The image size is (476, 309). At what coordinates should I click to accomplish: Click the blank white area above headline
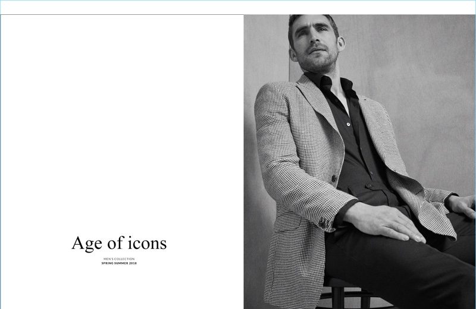tap(121, 121)
